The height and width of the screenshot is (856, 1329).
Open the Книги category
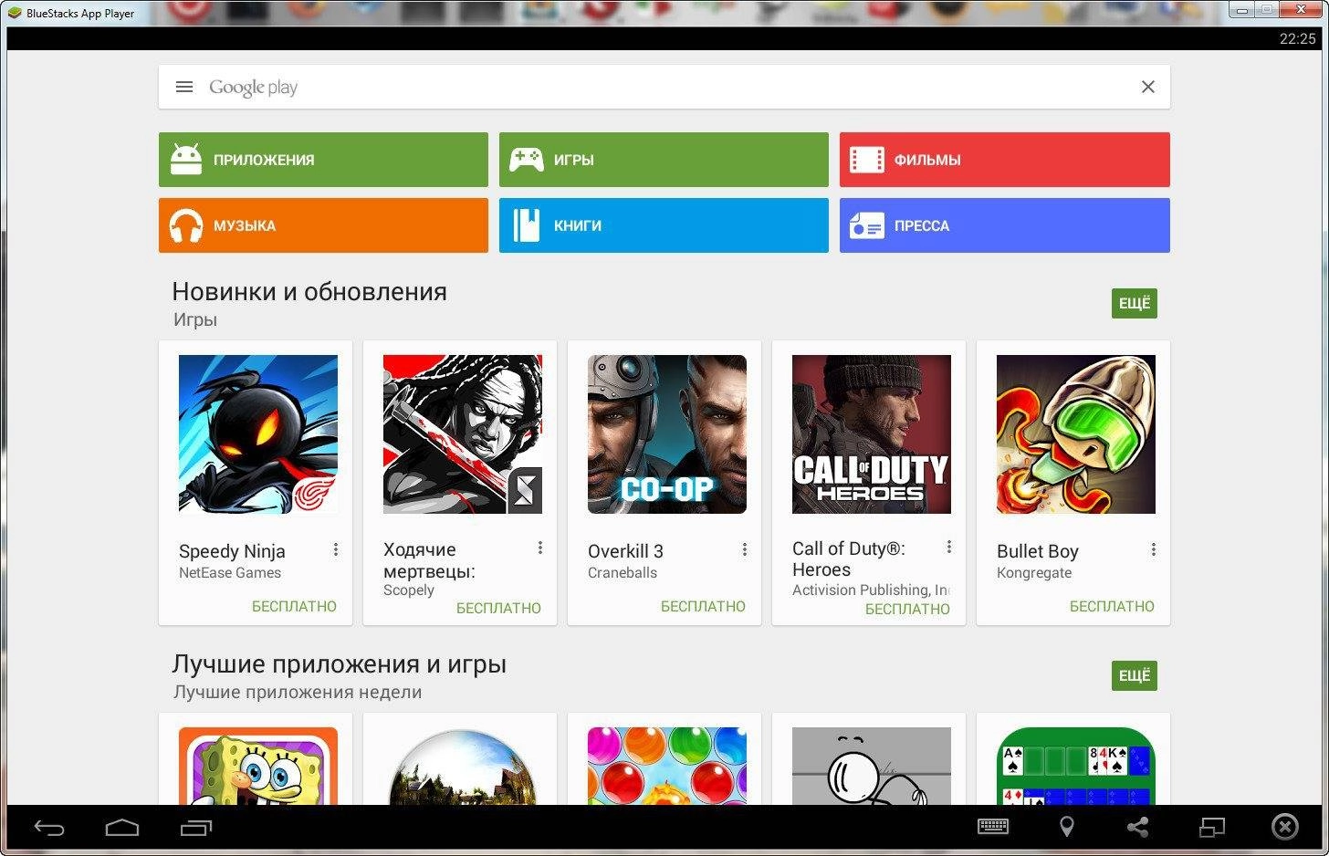[x=664, y=225]
